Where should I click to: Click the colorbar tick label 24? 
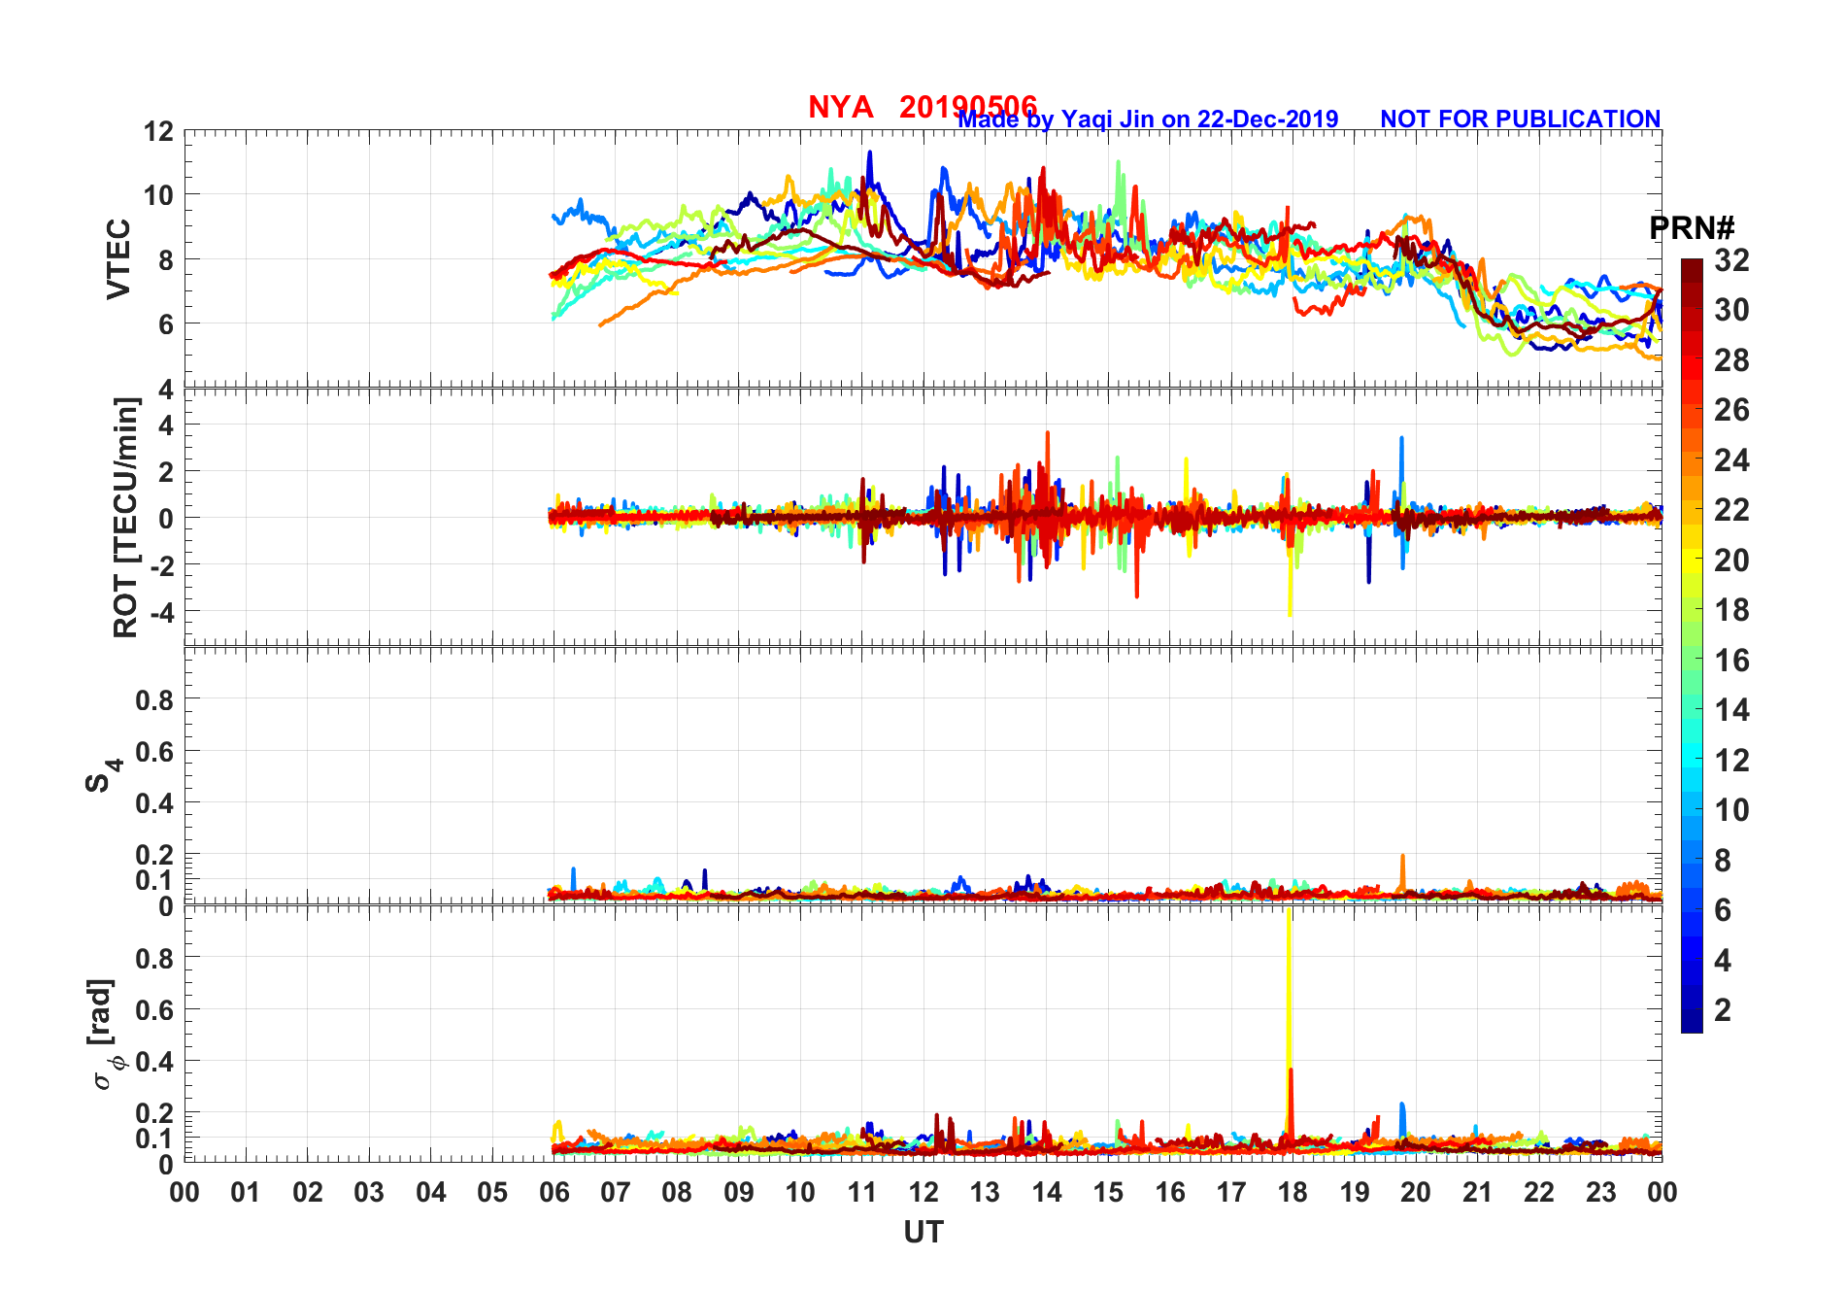click(x=1731, y=459)
